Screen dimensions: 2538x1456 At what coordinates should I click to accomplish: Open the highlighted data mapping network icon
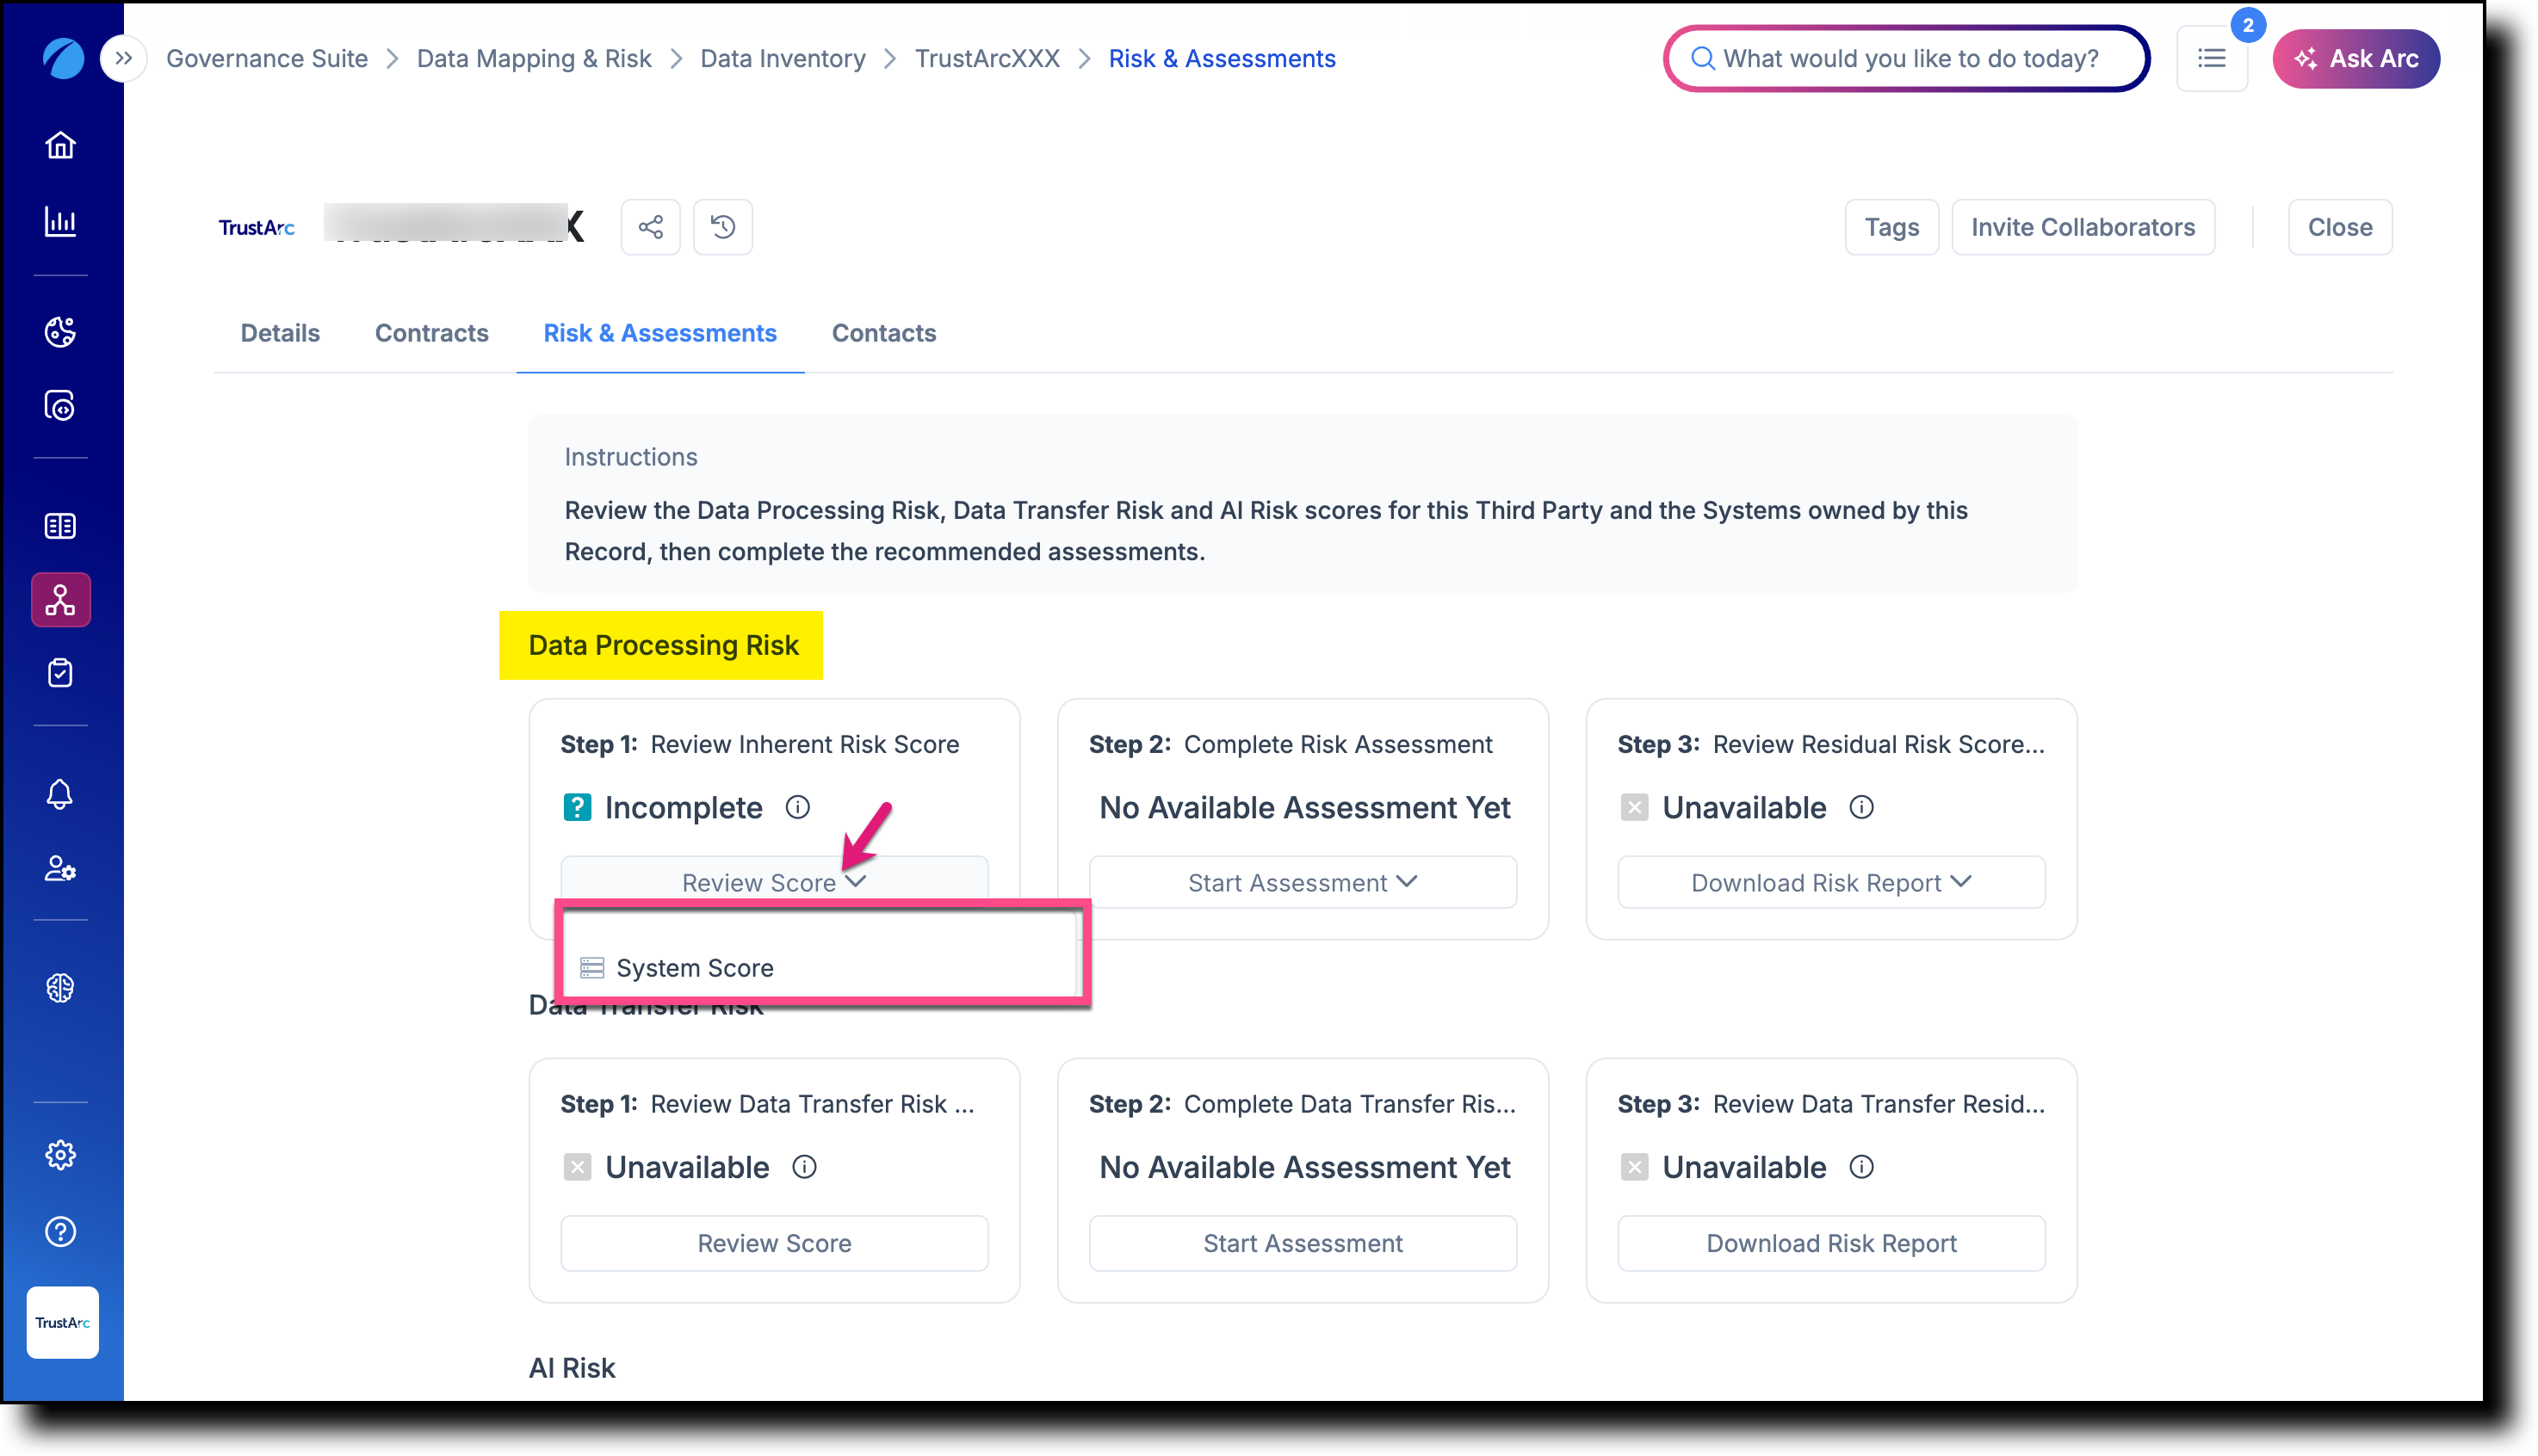tap(60, 600)
